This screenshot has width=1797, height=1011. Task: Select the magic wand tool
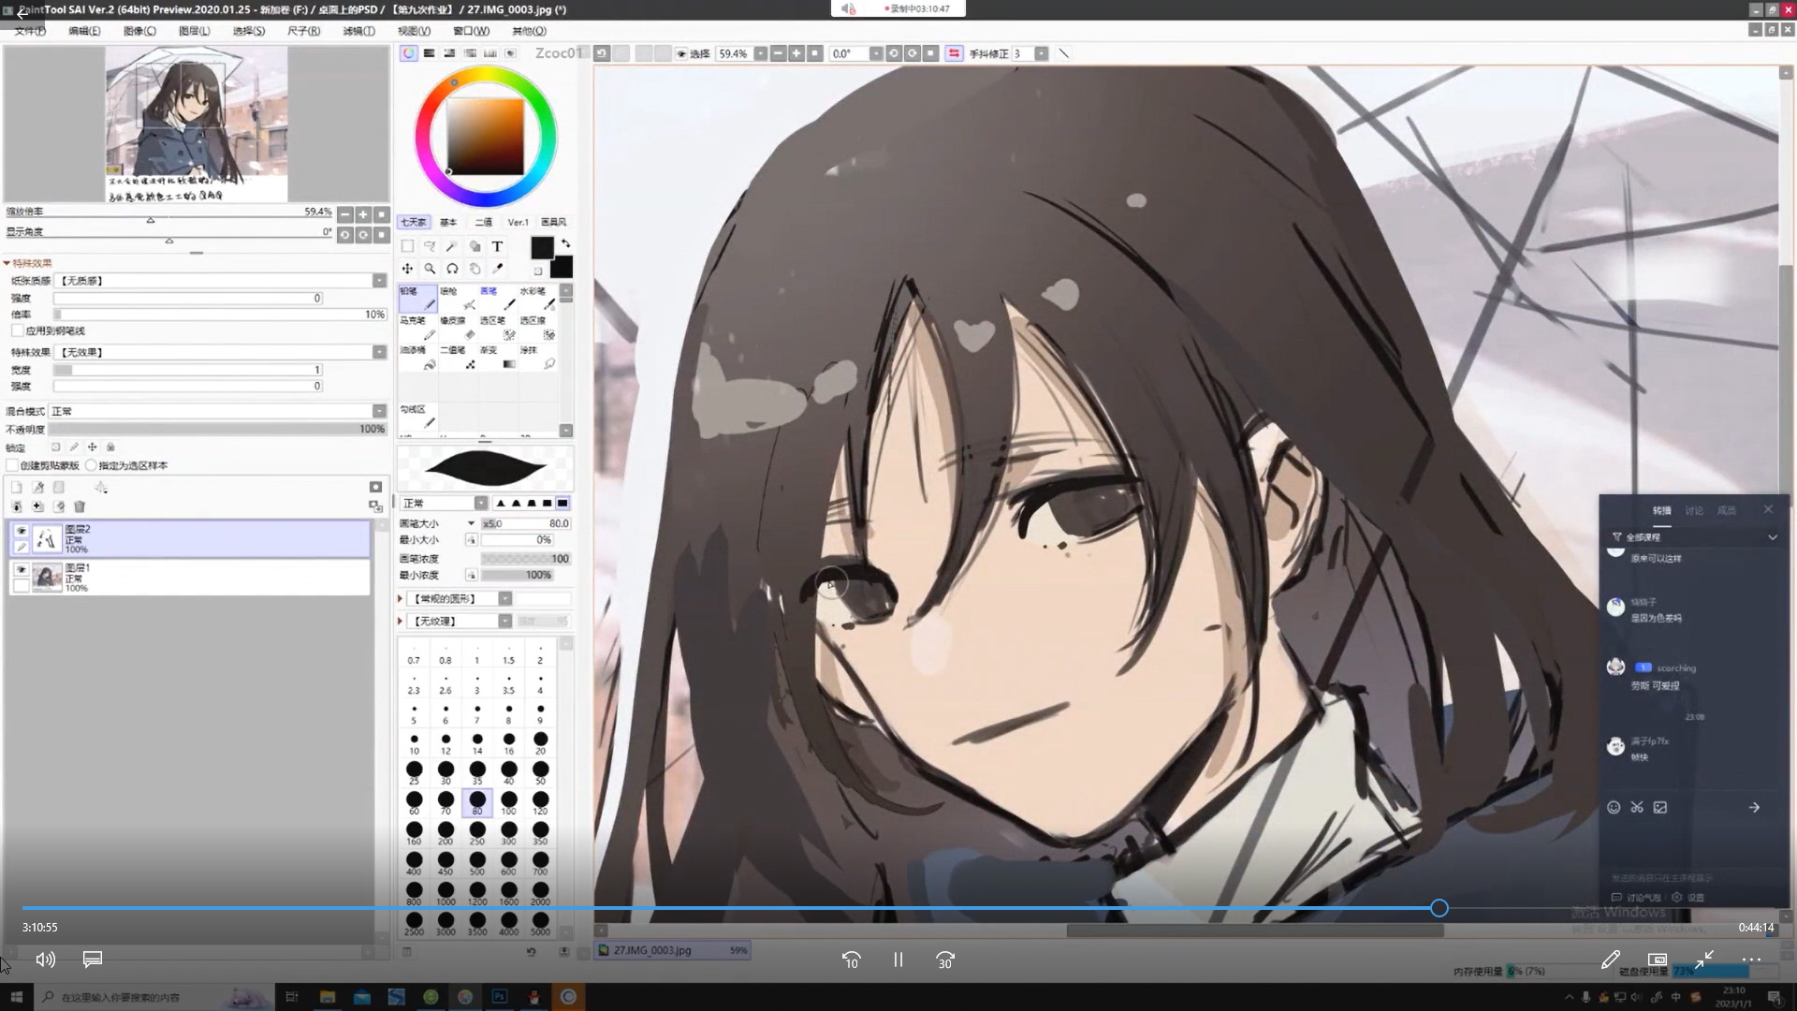point(452,246)
